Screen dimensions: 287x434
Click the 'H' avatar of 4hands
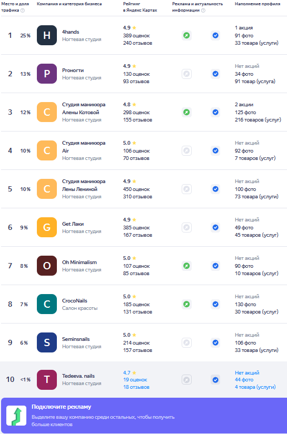47,35
